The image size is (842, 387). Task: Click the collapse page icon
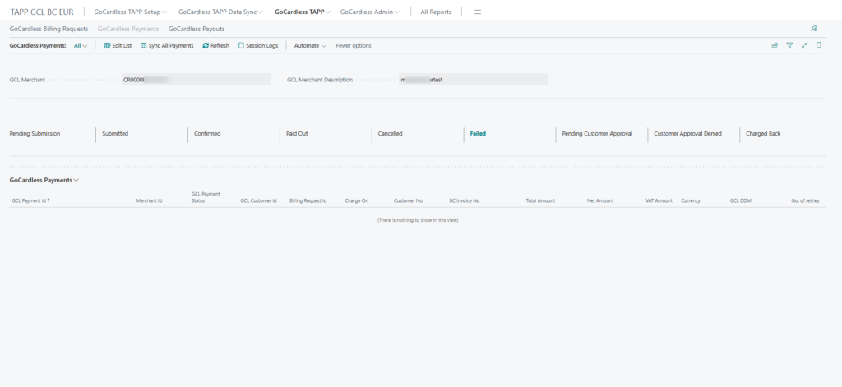tap(804, 46)
